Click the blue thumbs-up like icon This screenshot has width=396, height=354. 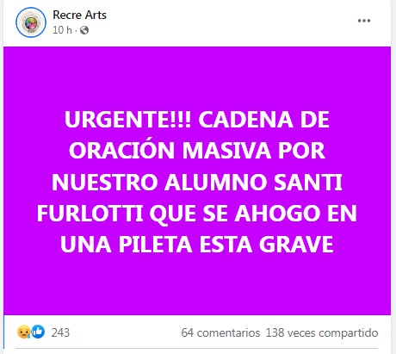pyautogui.click(x=38, y=332)
